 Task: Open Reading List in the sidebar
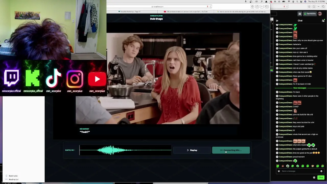(x=14, y=179)
